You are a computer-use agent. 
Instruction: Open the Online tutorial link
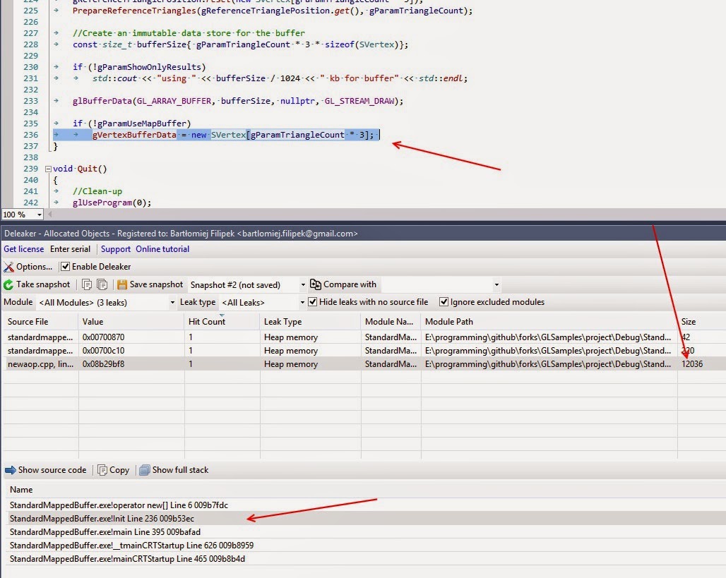click(x=162, y=249)
